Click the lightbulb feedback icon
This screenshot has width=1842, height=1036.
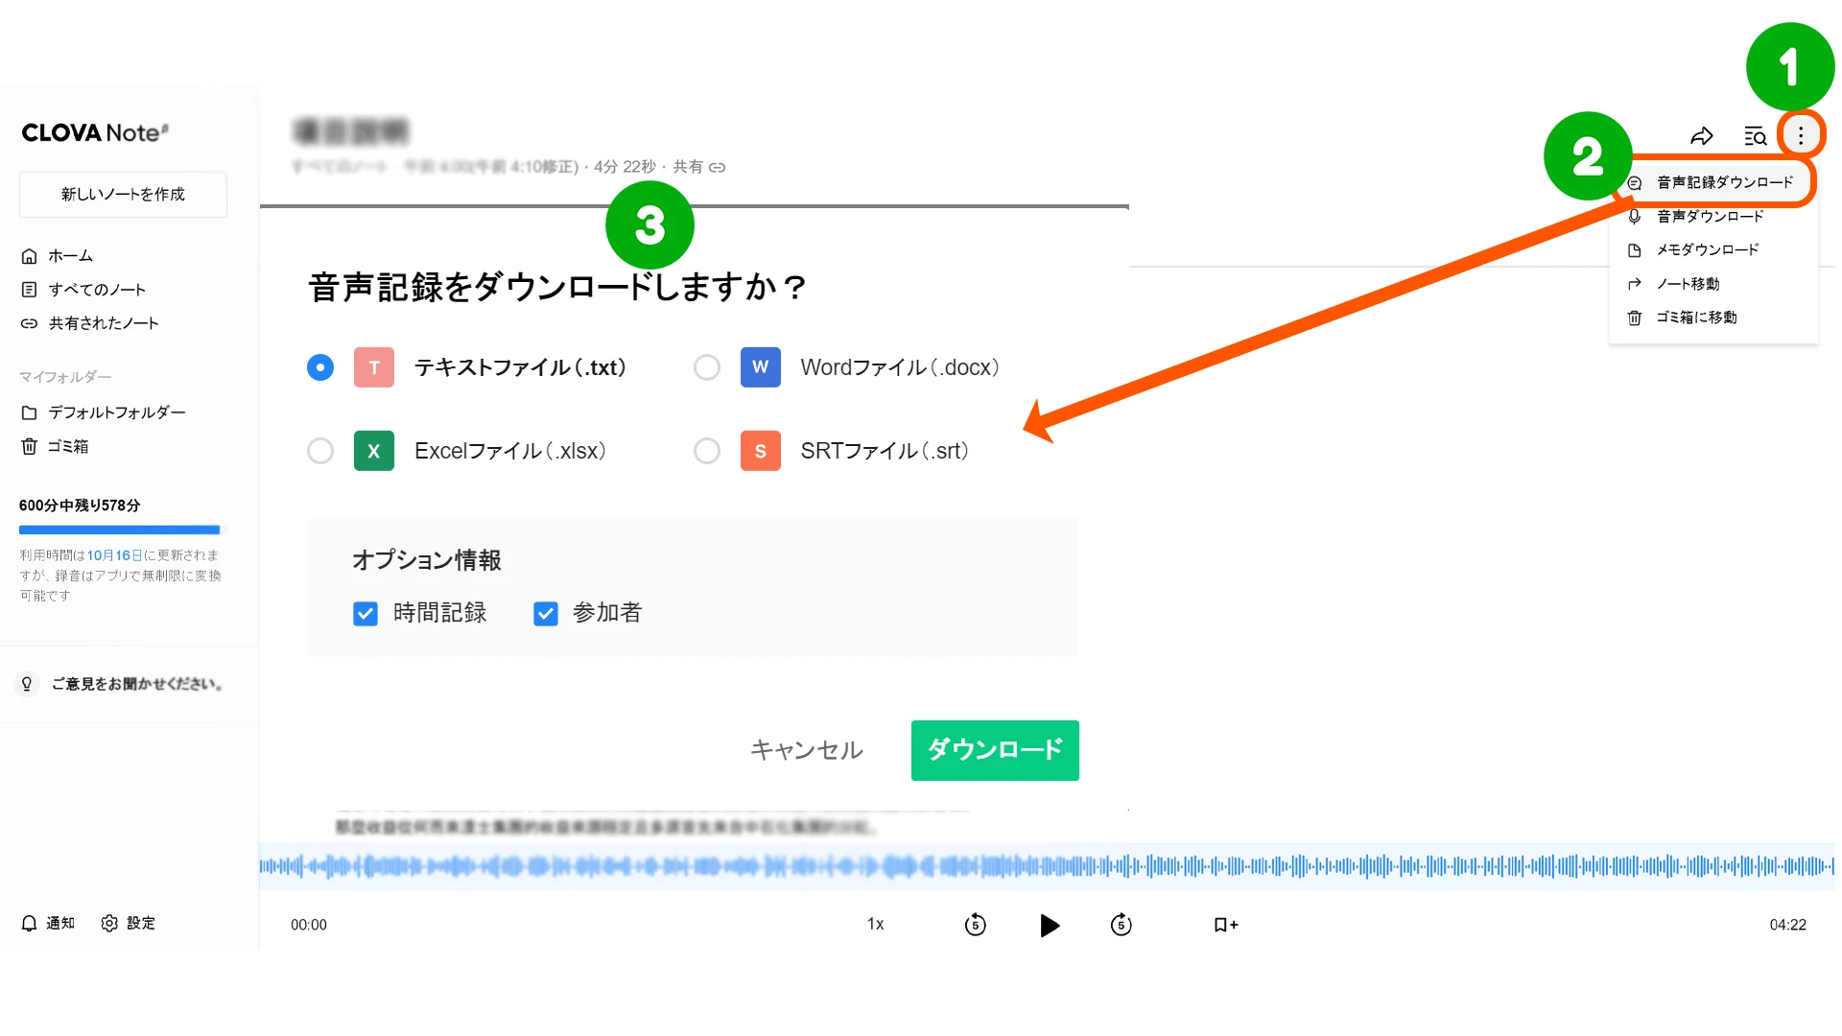pyautogui.click(x=27, y=684)
